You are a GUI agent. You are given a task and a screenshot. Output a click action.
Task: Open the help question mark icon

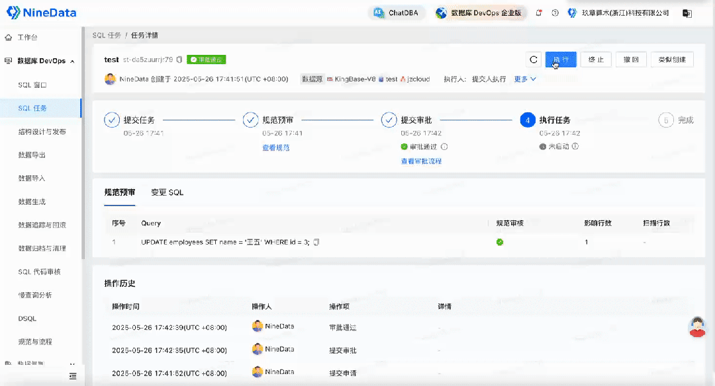click(x=555, y=13)
